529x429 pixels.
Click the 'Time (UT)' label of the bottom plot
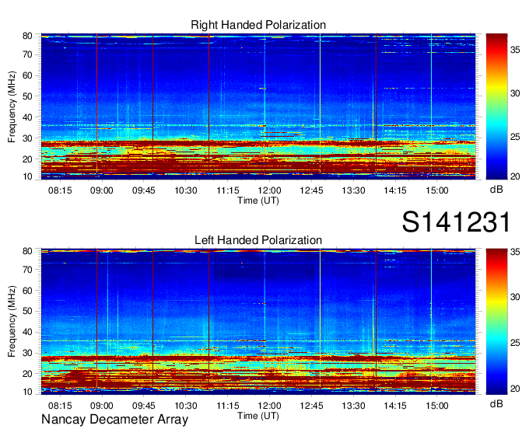(258, 416)
